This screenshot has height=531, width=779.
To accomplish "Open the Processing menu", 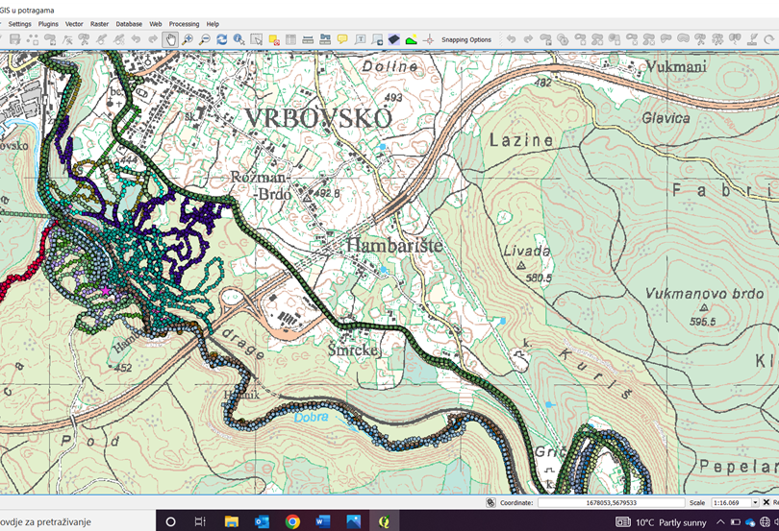I will point(184,23).
